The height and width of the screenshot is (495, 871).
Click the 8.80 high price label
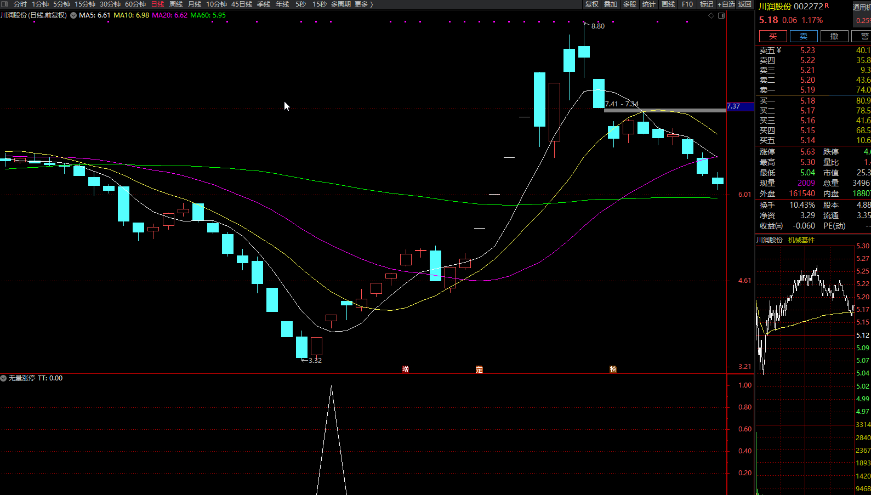click(598, 26)
